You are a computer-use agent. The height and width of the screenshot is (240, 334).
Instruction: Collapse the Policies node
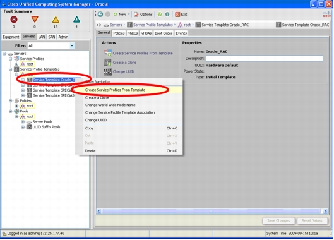(10, 100)
